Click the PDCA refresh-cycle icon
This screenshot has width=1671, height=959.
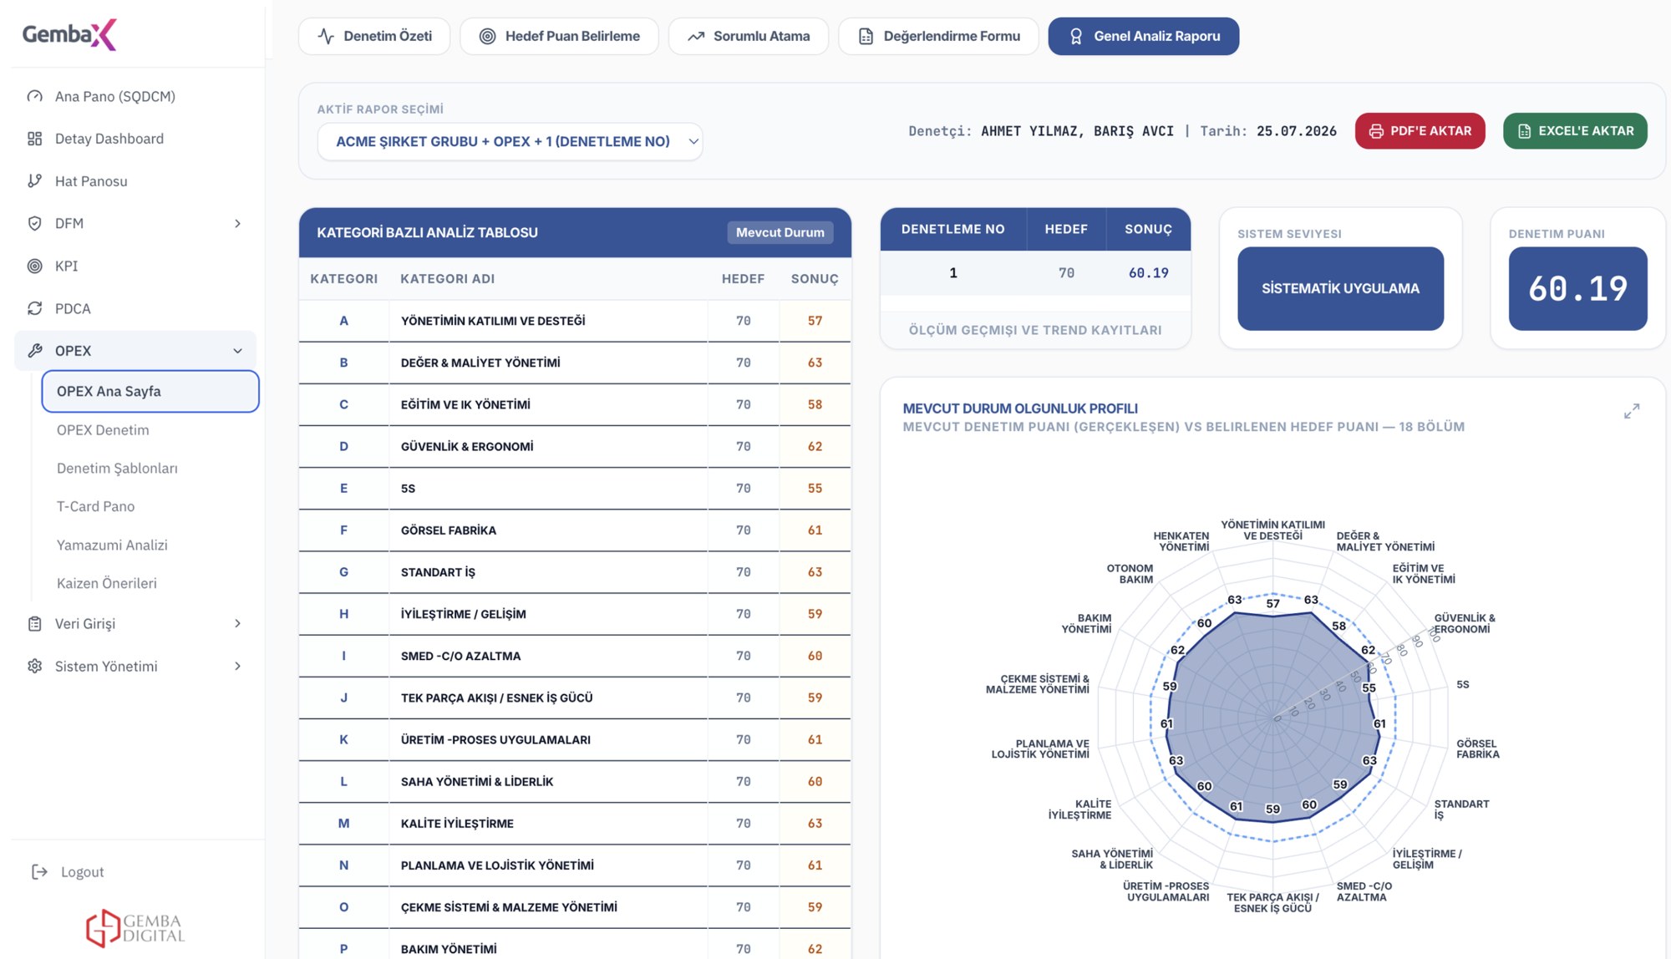coord(34,308)
